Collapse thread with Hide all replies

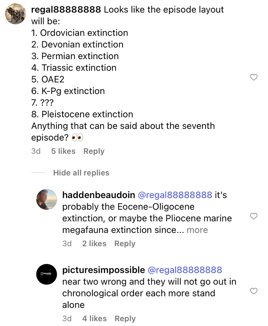pyautogui.click(x=81, y=173)
